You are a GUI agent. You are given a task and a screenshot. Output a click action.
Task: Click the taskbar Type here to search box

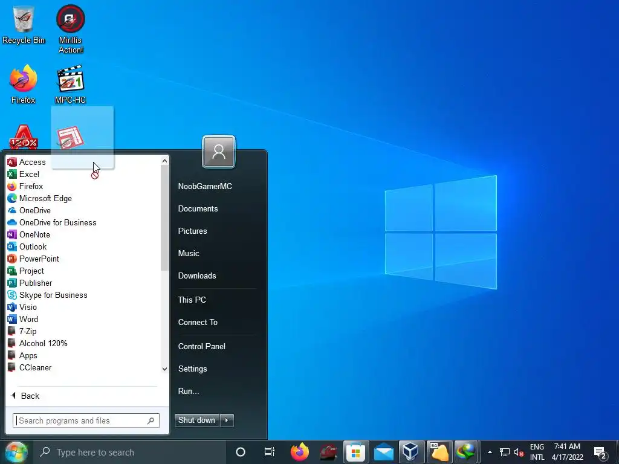(129, 452)
